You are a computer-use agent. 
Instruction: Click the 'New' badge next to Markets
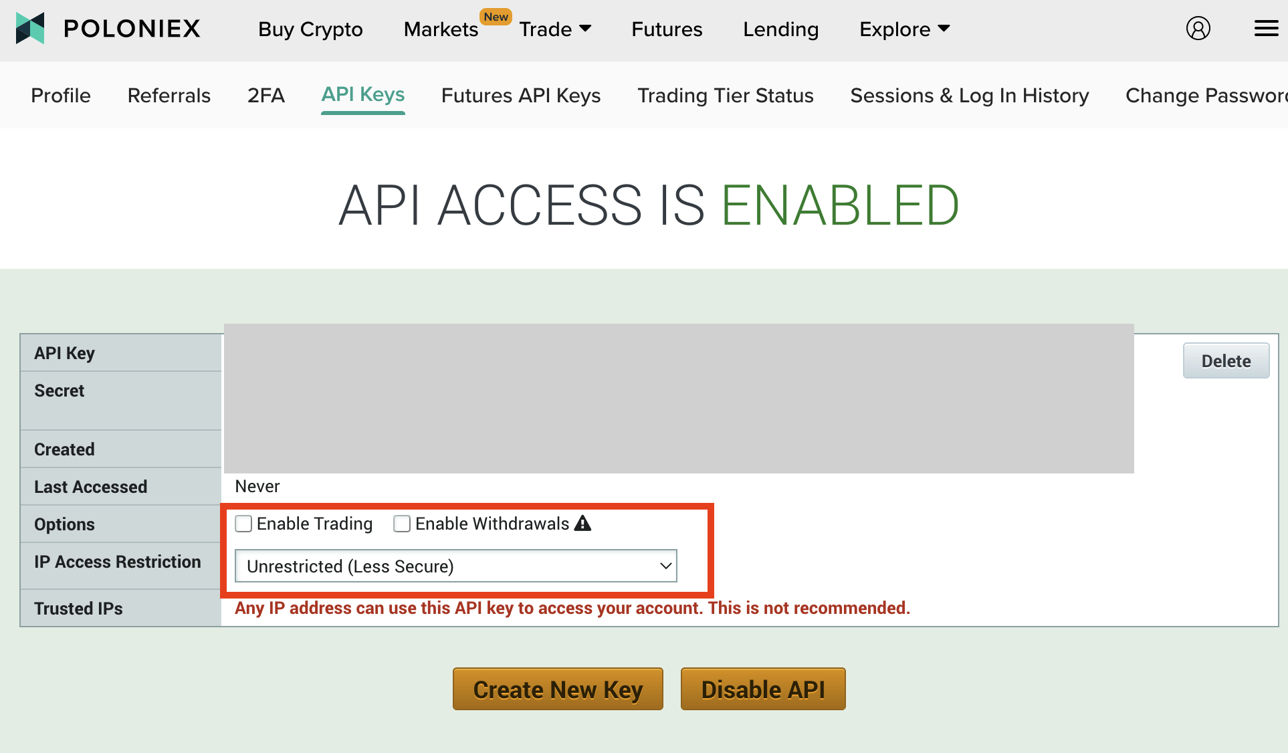[496, 17]
